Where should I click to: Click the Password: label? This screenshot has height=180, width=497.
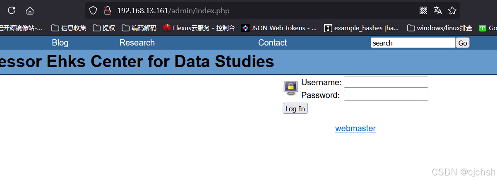click(x=320, y=95)
